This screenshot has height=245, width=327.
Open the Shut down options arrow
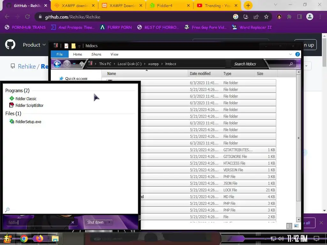point(110,222)
